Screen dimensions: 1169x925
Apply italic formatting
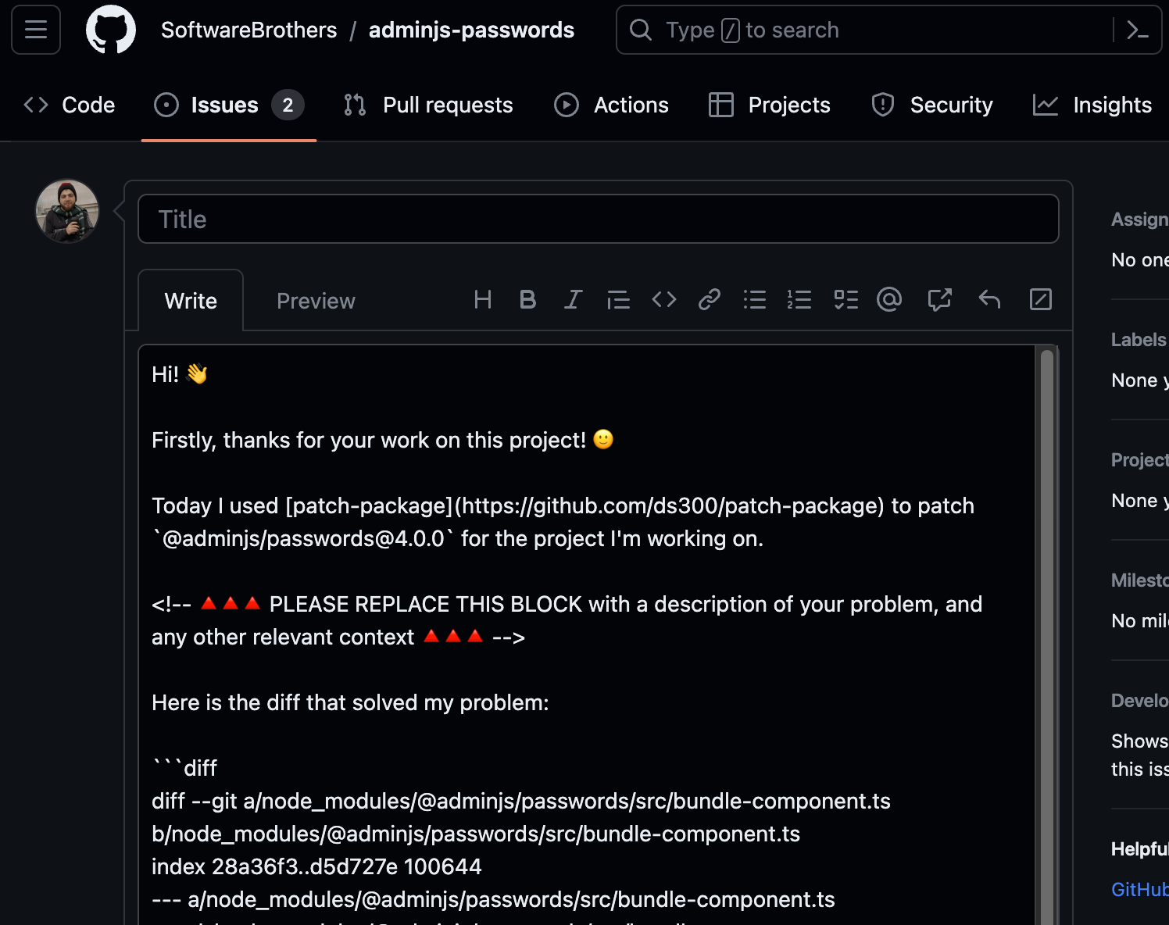point(573,299)
